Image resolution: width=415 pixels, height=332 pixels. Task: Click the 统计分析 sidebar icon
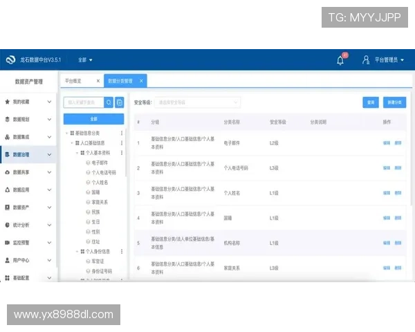point(8,225)
